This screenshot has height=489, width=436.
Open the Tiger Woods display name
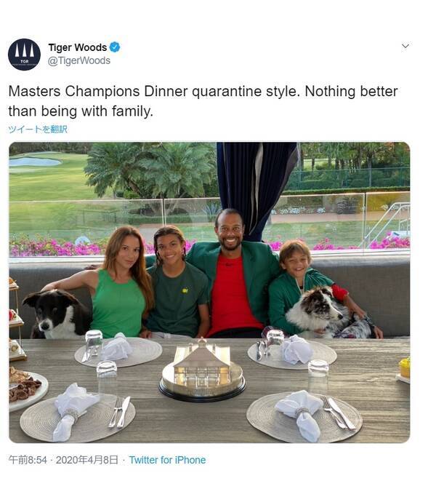tap(78, 47)
